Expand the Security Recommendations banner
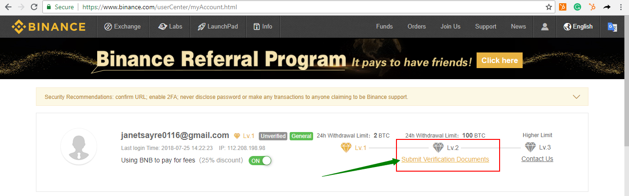 tap(576, 97)
